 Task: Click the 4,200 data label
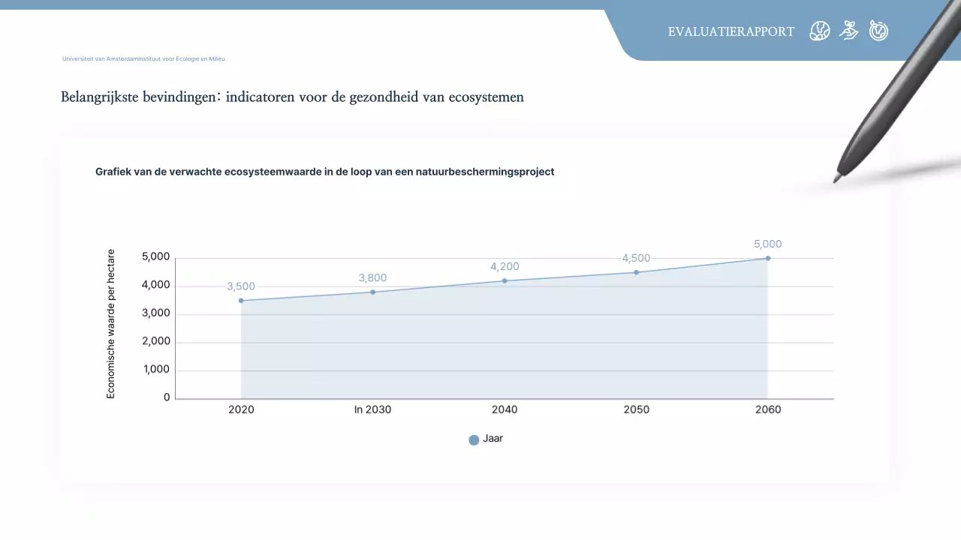505,267
